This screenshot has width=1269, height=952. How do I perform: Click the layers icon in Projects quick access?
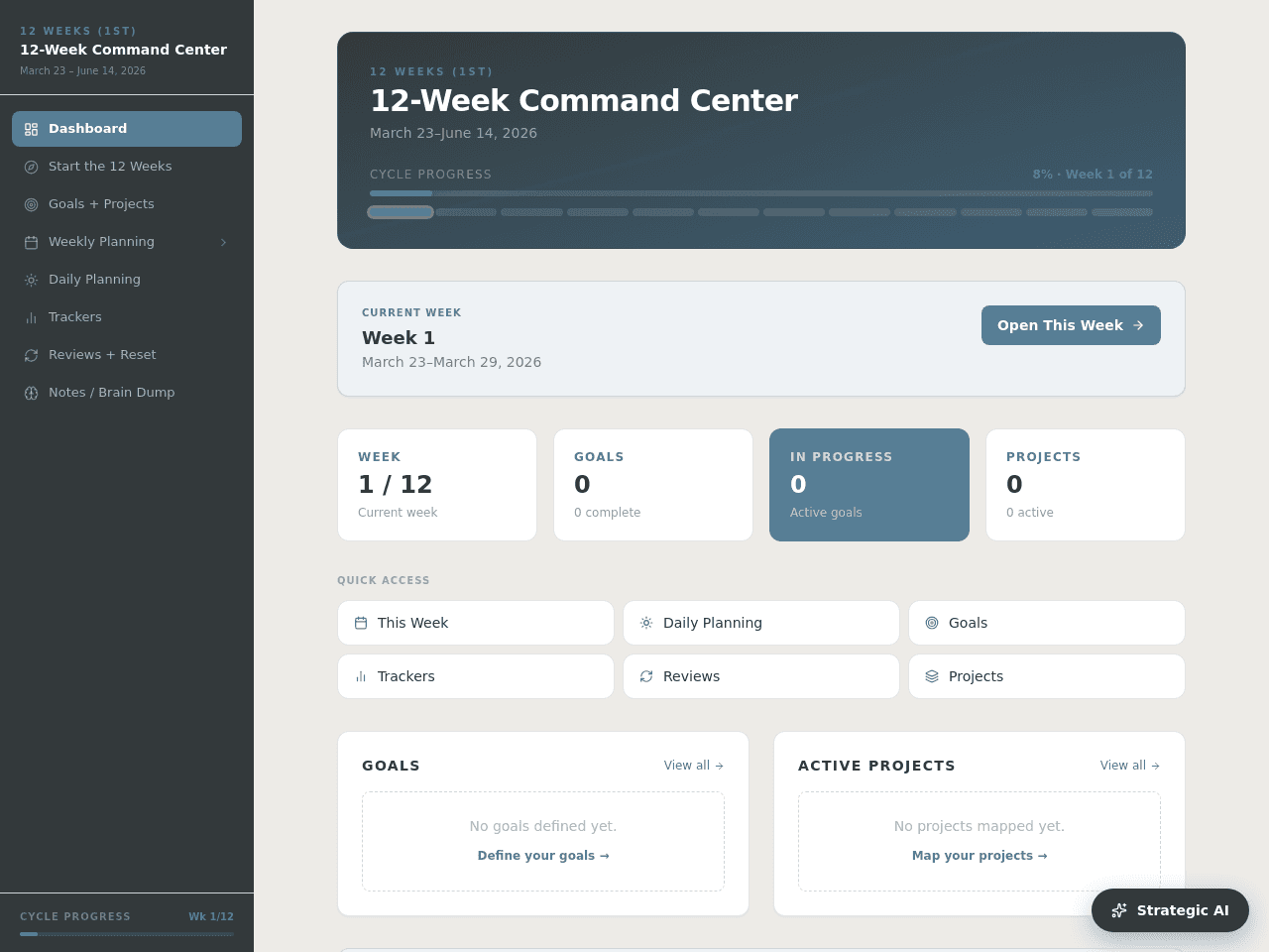[932, 676]
